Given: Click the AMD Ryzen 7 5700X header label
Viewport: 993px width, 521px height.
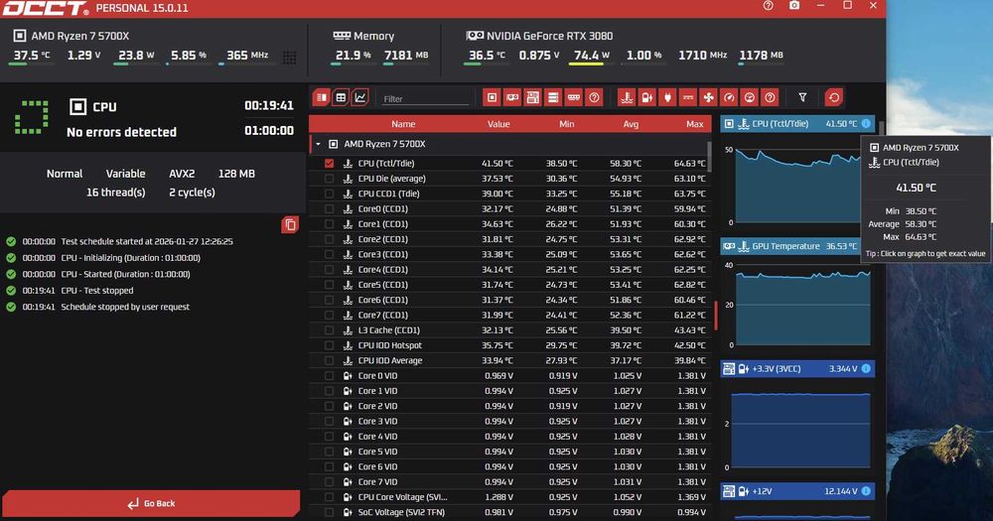Looking at the screenshot, I should click(x=79, y=36).
